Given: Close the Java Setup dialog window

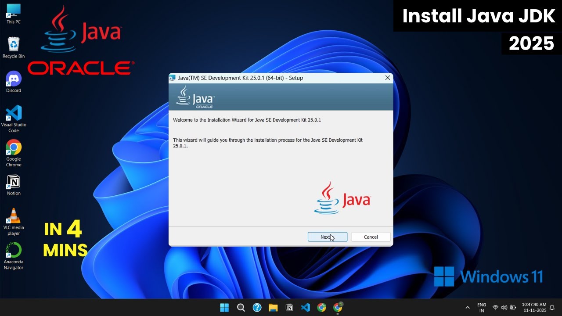Looking at the screenshot, I should pyautogui.click(x=387, y=78).
